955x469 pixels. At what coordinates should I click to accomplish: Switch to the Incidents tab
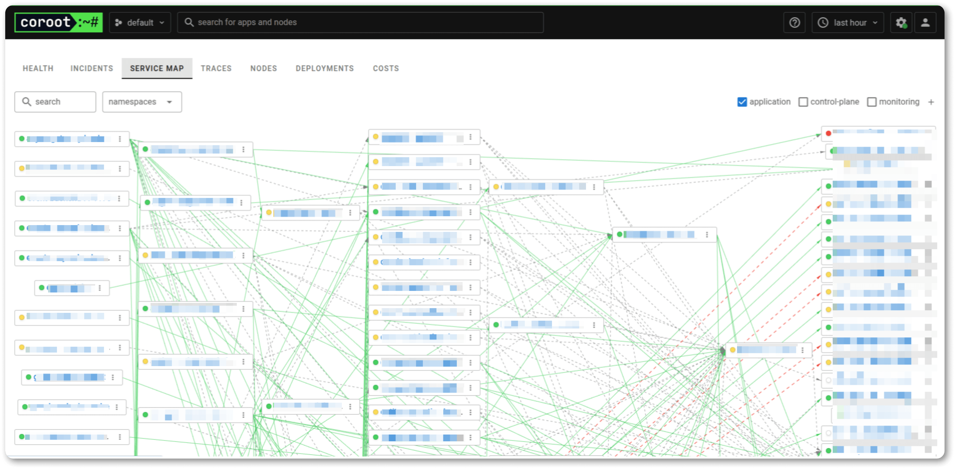click(91, 68)
